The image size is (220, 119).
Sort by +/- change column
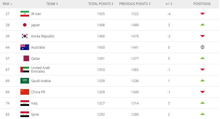pos(169,4)
